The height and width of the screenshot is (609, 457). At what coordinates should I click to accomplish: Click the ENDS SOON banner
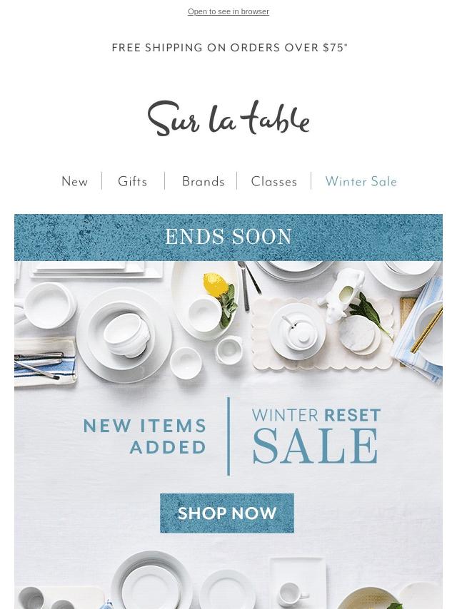click(228, 237)
